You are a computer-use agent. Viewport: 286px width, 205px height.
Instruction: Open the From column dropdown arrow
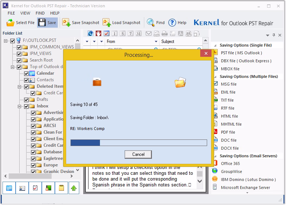tap(156, 42)
